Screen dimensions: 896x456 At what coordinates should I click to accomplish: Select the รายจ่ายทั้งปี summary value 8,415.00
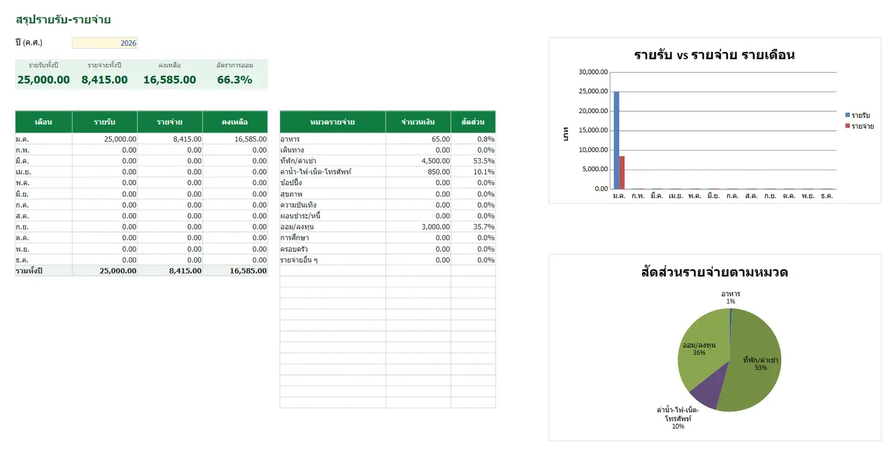pyautogui.click(x=105, y=80)
